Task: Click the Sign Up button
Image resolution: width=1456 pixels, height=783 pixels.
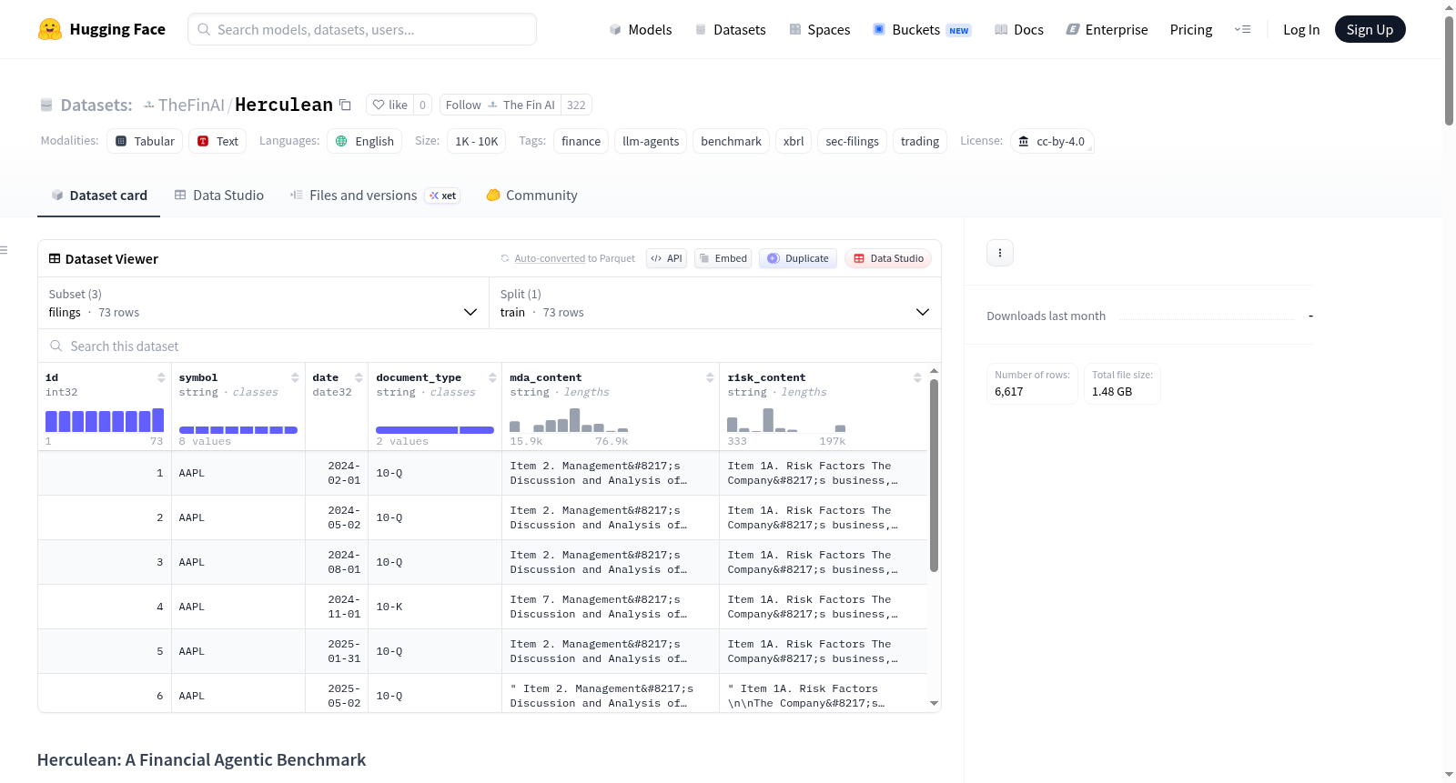Action: click(1370, 29)
